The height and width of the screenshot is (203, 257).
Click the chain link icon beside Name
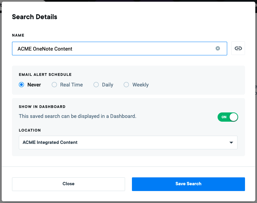(x=238, y=48)
